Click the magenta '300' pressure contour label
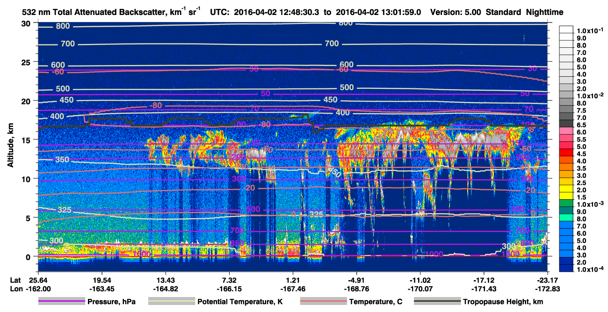The height and width of the screenshot is (312, 608). coord(239,179)
